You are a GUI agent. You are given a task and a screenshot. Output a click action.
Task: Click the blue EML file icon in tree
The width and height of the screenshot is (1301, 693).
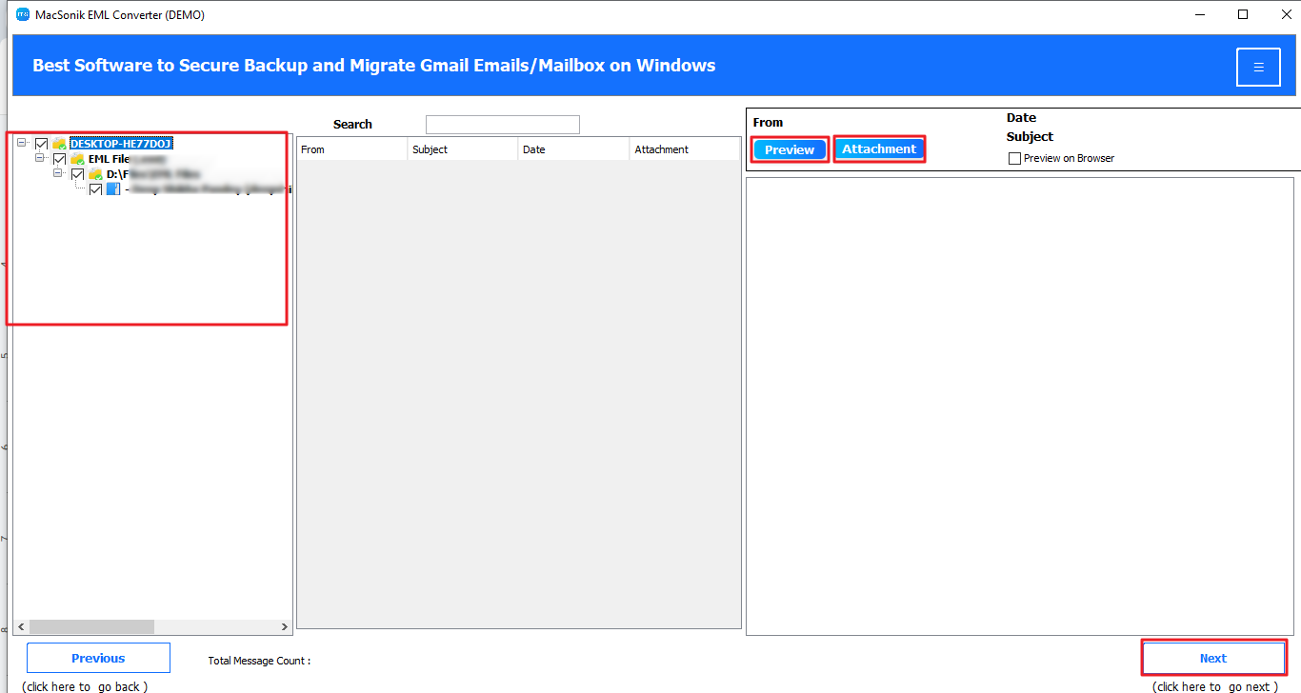click(x=112, y=189)
